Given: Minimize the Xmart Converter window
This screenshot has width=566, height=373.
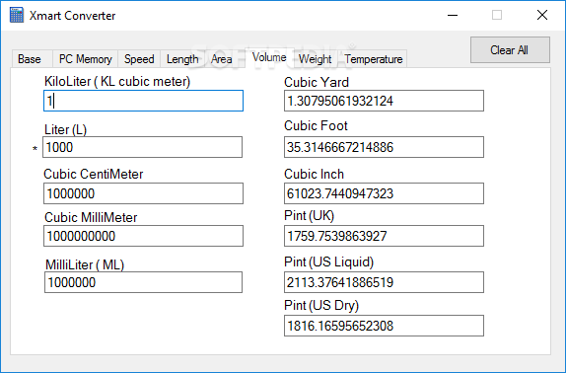Looking at the screenshot, I should pyautogui.click(x=453, y=15).
